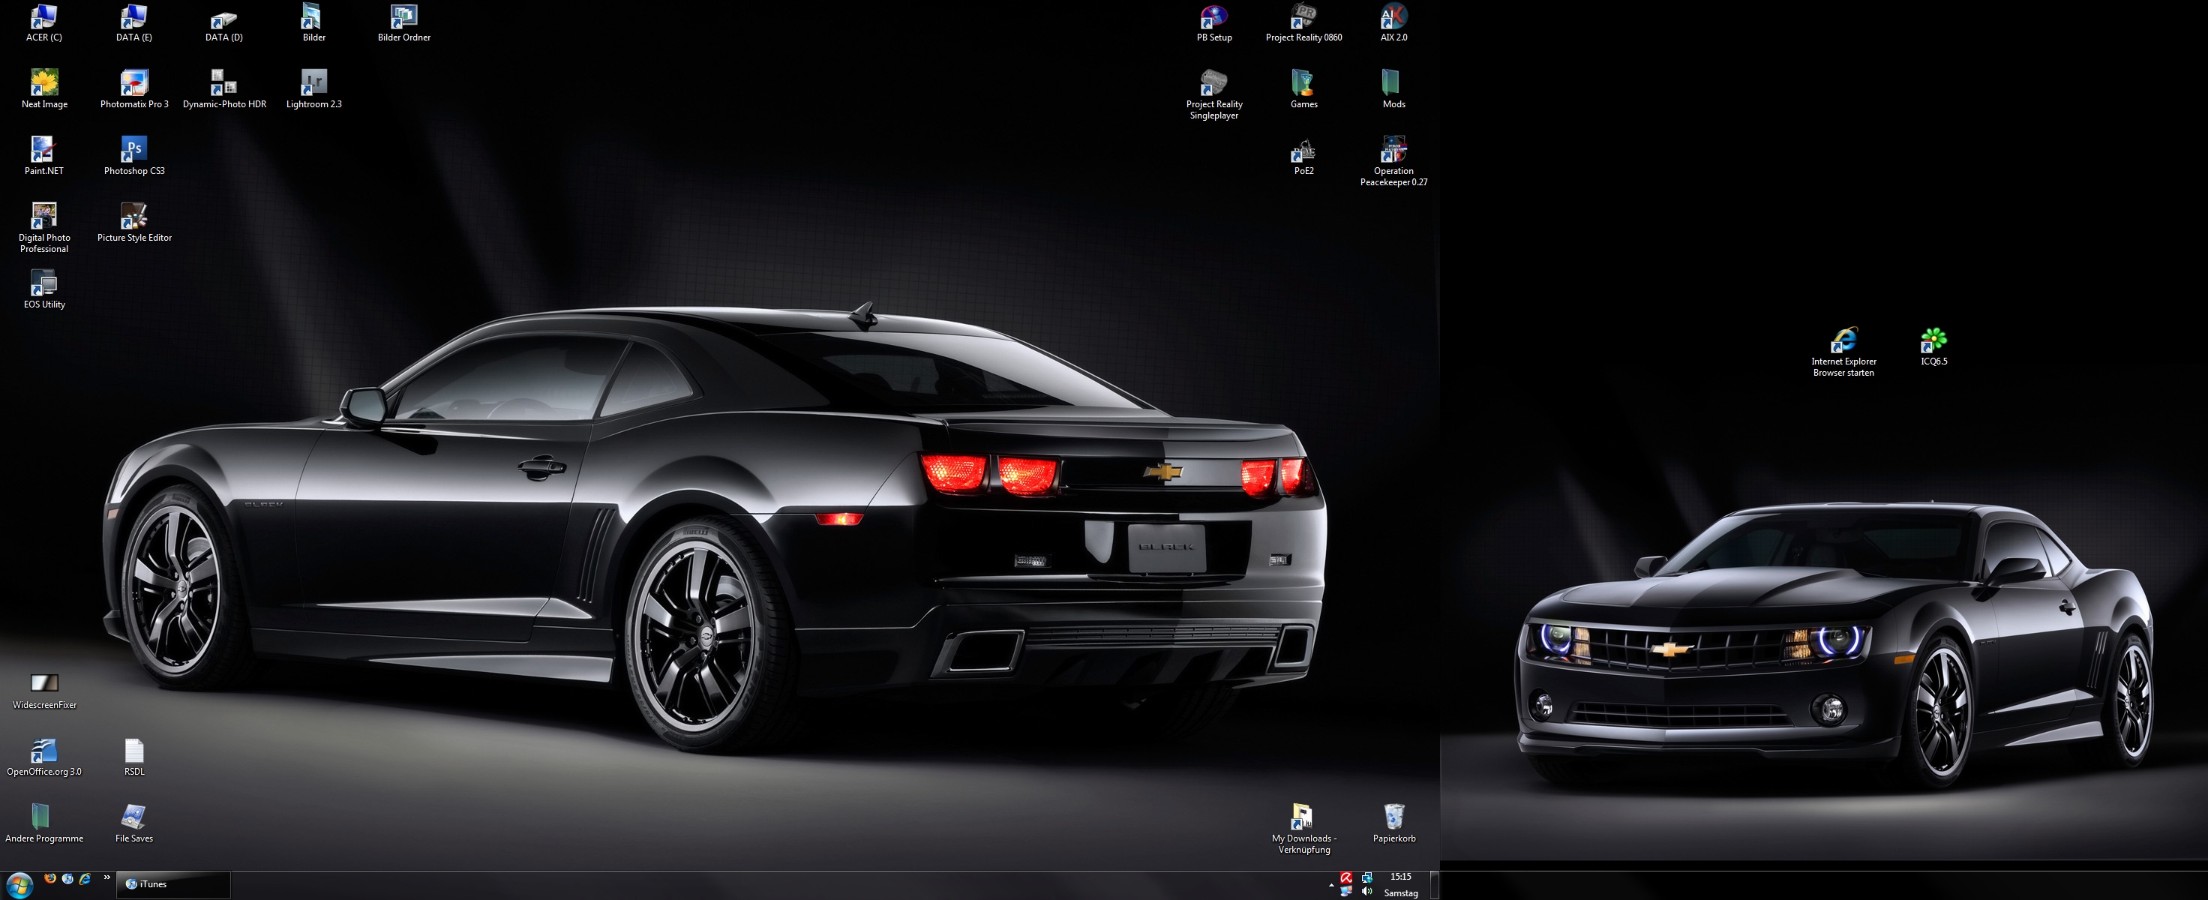Select the File Saves icon
The height and width of the screenshot is (900, 2208).
133,824
